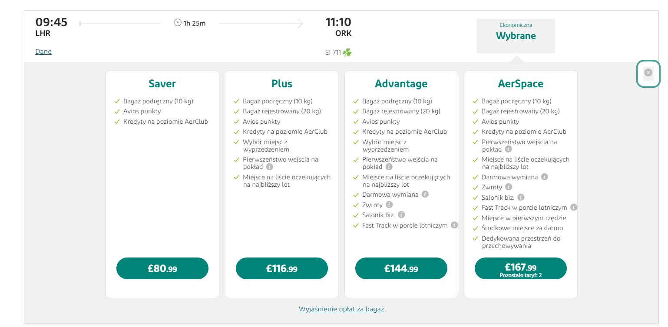
Task: Click the Ekonomiczna Wybrane selection box
Action: (x=516, y=36)
